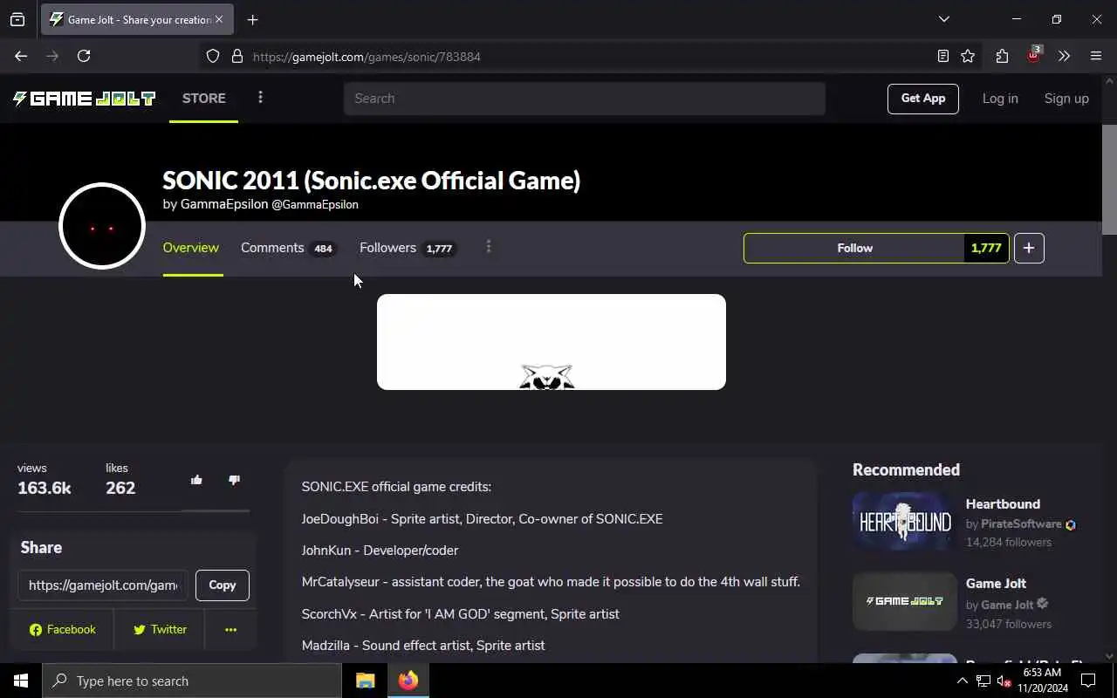Viewport: 1117px width, 698px height.
Task: Show more tools overflow chevrons
Action: pyautogui.click(x=1064, y=56)
